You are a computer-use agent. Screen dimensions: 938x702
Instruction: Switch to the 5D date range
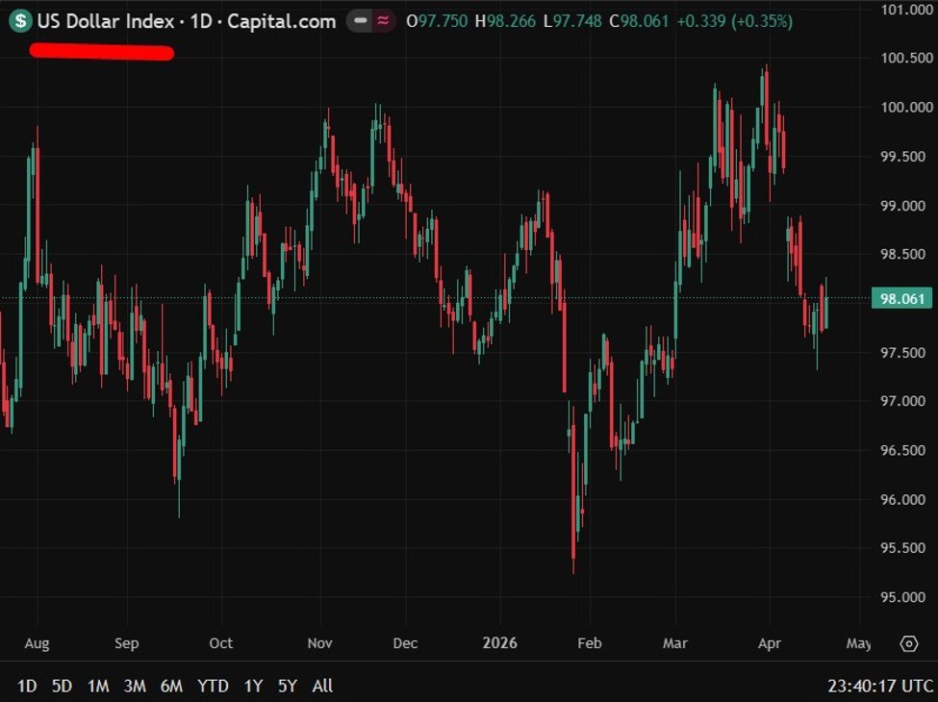pos(62,686)
